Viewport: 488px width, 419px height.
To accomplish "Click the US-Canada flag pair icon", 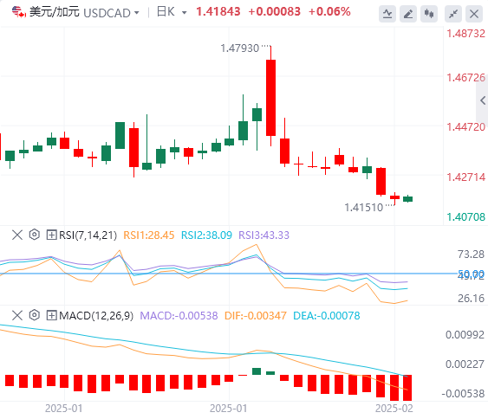I will [19, 12].
